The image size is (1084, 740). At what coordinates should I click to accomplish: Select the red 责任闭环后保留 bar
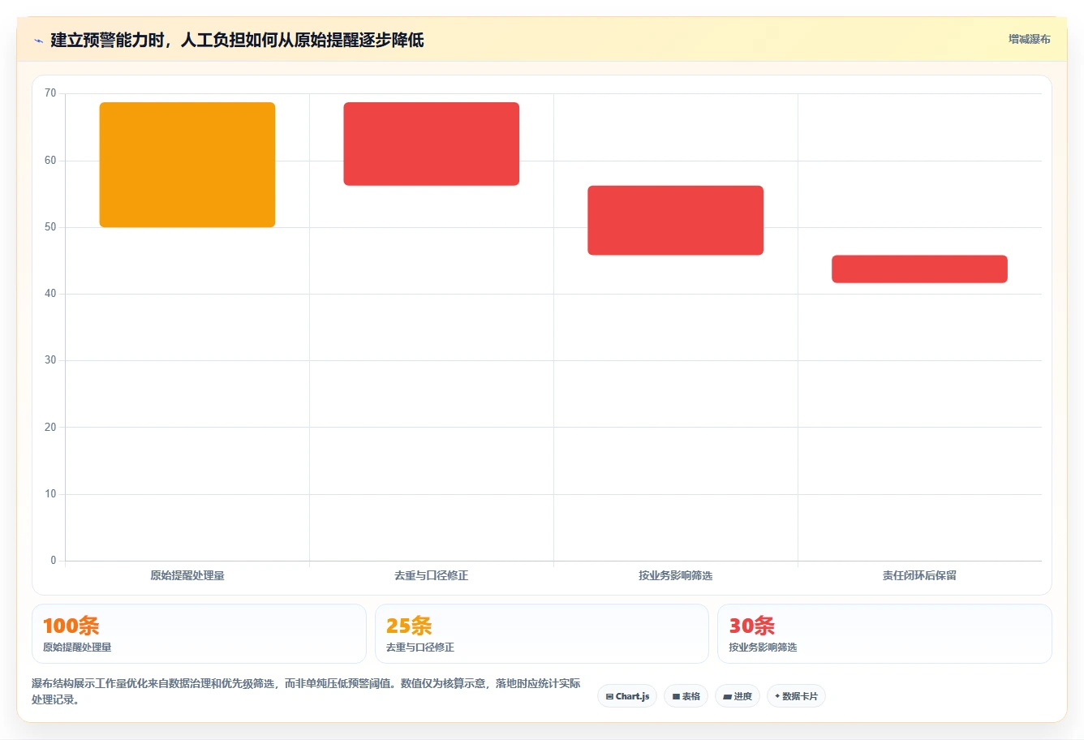pyautogui.click(x=920, y=269)
